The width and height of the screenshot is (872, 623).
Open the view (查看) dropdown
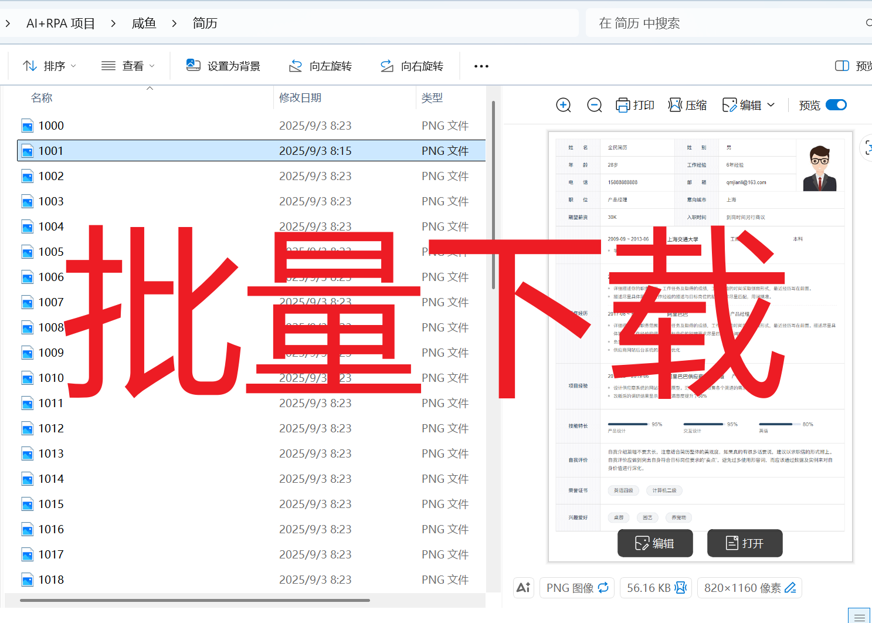point(128,66)
